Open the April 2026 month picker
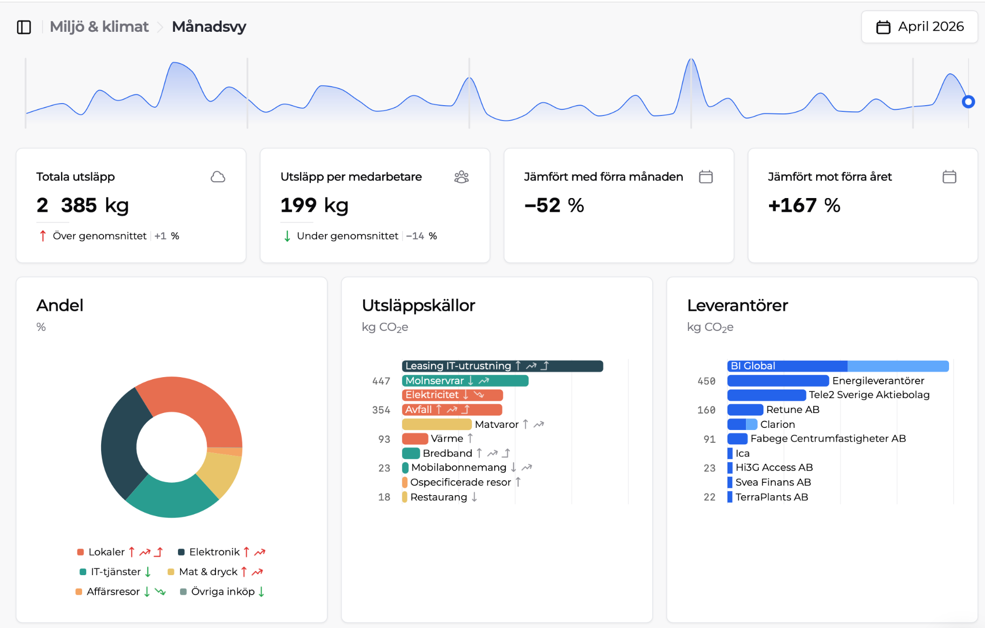This screenshot has height=628, width=985. coord(919,27)
